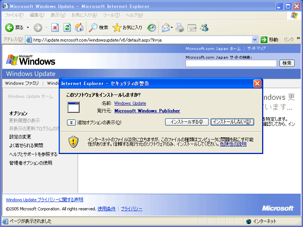Viewport: 303px width, 227px height.
Task: Open the forward button history dropdown arrow
Action: [46, 28]
